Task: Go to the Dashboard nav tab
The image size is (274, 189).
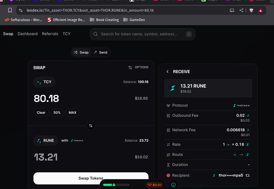Action: [27, 34]
